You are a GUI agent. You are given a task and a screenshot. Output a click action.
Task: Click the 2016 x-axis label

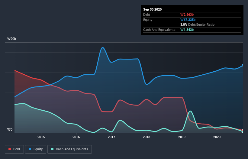pos(76,137)
